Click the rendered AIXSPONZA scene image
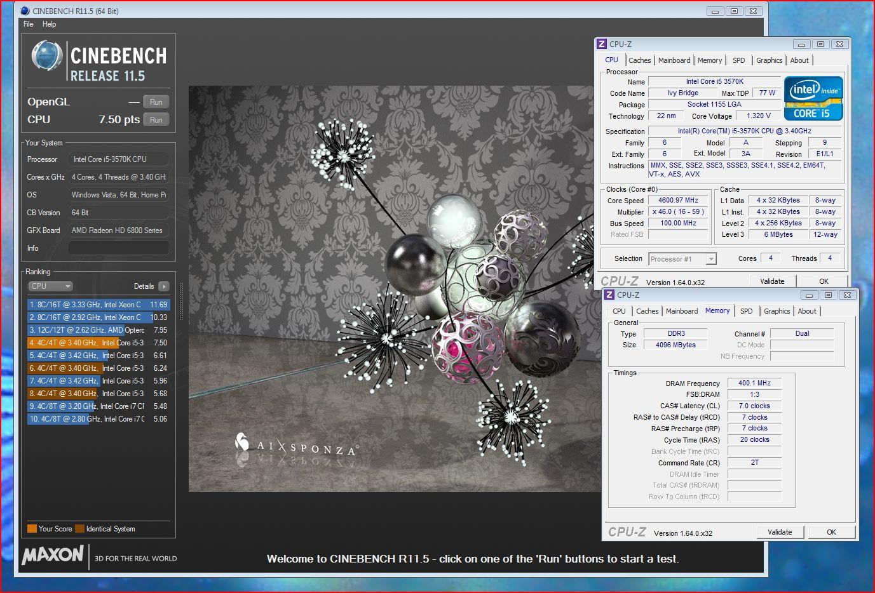This screenshot has height=593, width=875. [395, 289]
